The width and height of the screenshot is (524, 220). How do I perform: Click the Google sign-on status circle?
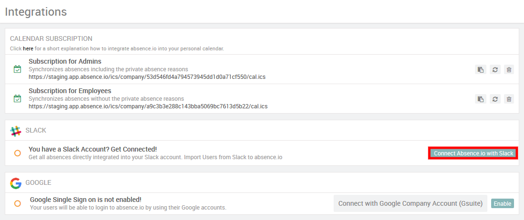tap(18, 203)
